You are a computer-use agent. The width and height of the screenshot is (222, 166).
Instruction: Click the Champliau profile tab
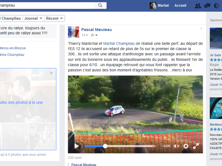pyautogui.click(x=11, y=18)
